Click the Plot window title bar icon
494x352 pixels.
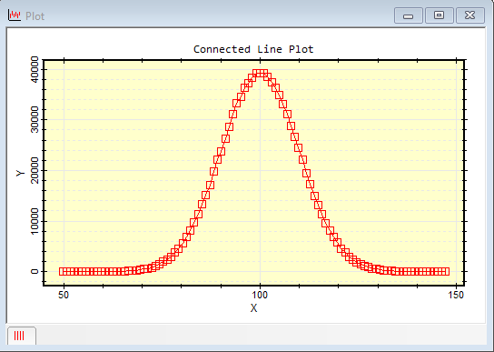[x=15, y=15]
